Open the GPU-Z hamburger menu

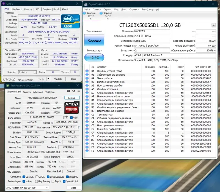coord(79,91)
